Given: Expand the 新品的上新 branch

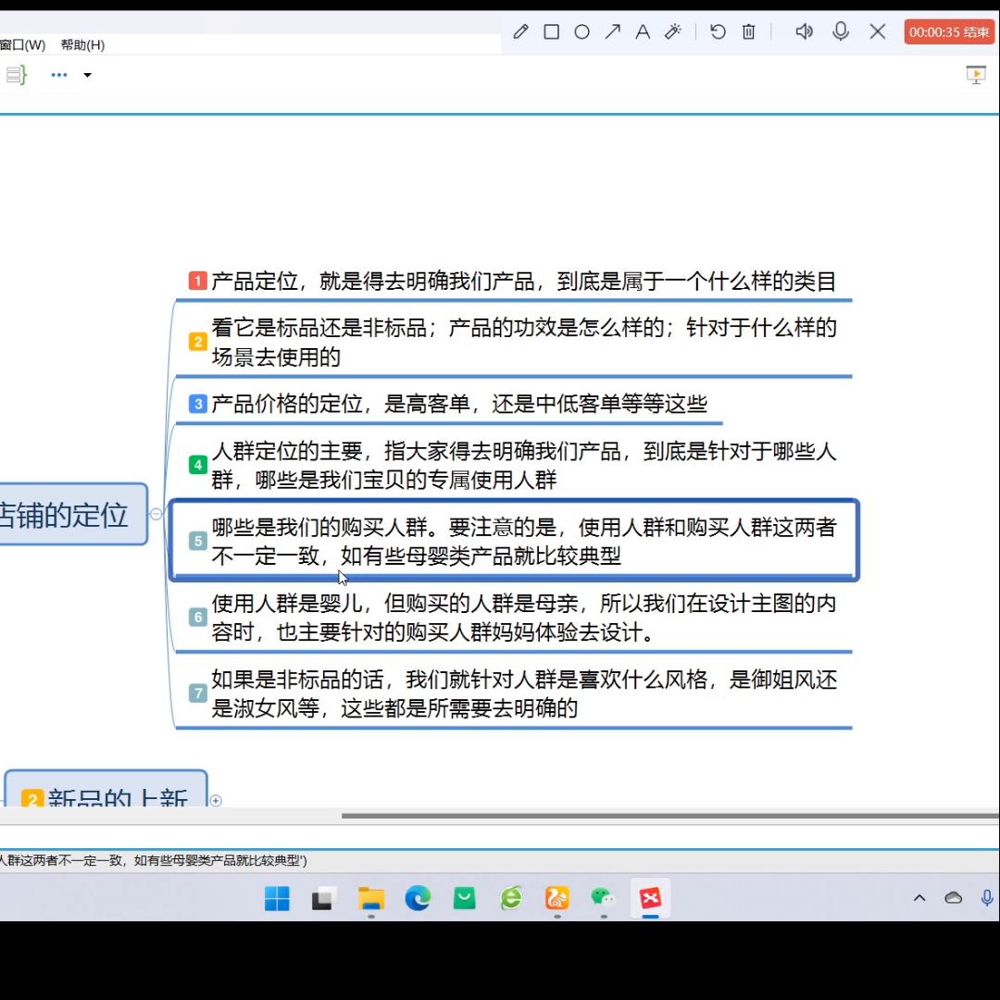Looking at the screenshot, I should click(216, 801).
